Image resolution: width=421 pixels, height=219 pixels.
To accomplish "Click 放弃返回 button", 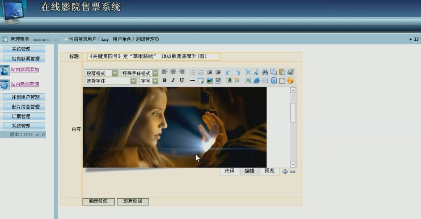I will pyautogui.click(x=133, y=201).
